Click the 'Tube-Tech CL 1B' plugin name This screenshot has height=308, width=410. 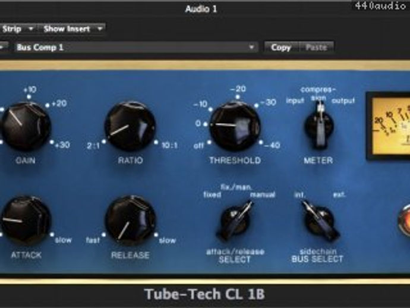tap(204, 294)
